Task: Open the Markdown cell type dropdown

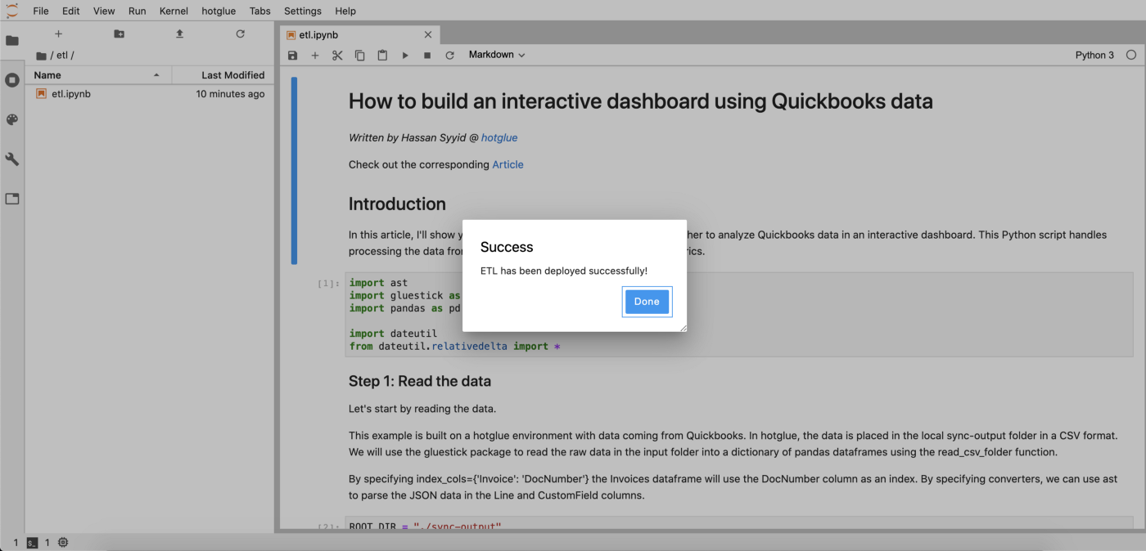Action: [496, 55]
